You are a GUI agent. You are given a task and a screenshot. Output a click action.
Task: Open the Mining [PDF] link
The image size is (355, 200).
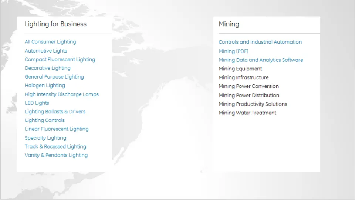(x=233, y=51)
